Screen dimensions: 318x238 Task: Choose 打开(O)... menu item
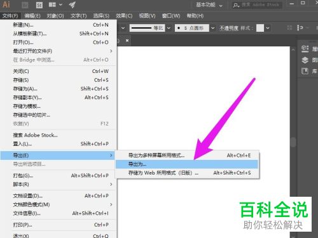(x=59, y=43)
